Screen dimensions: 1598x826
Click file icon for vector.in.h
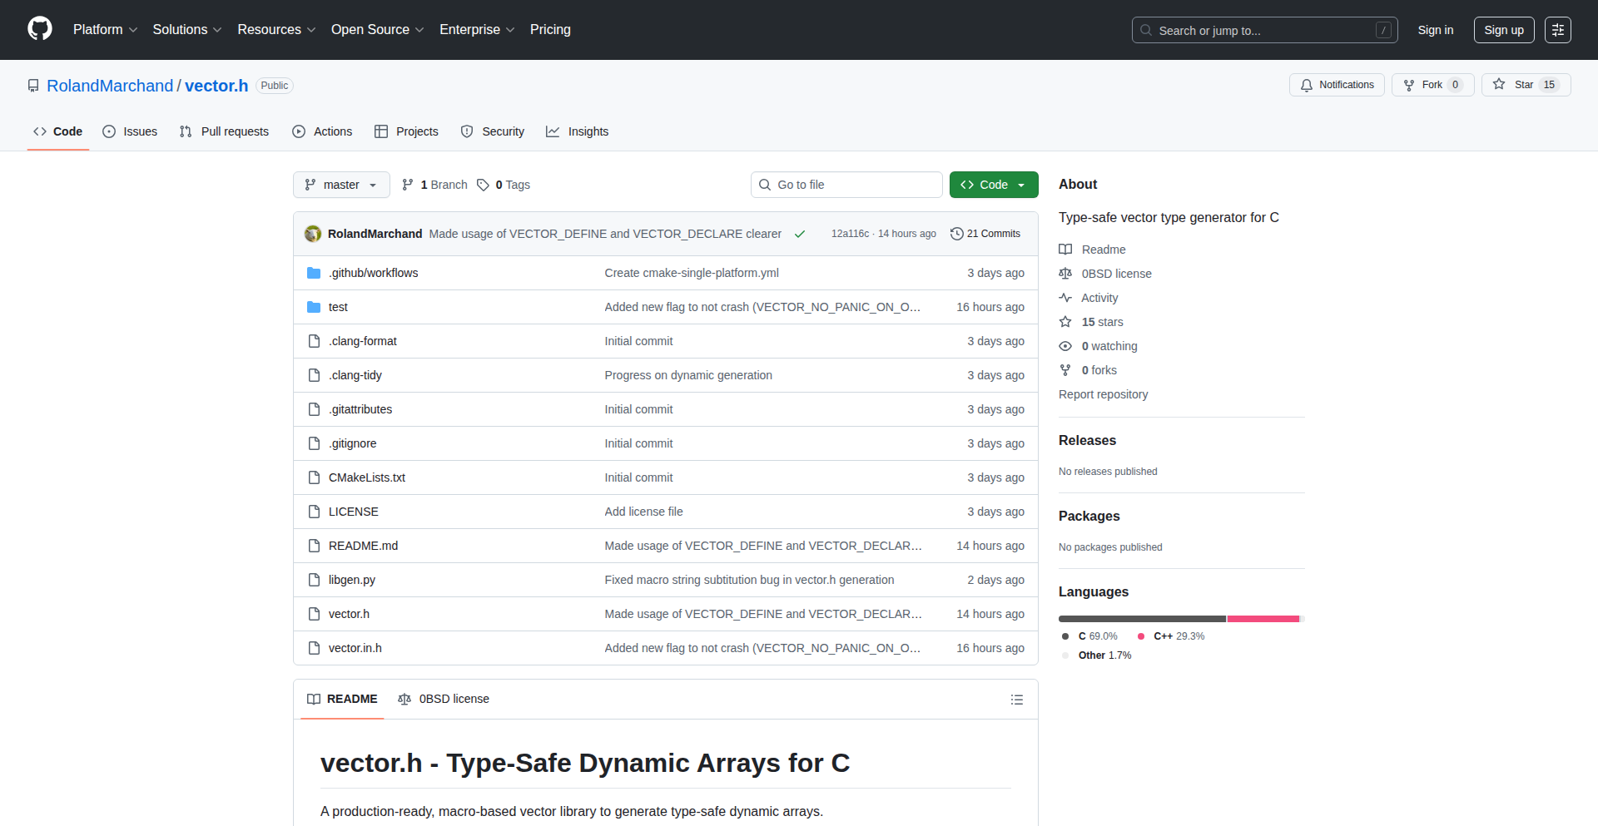pyautogui.click(x=314, y=648)
